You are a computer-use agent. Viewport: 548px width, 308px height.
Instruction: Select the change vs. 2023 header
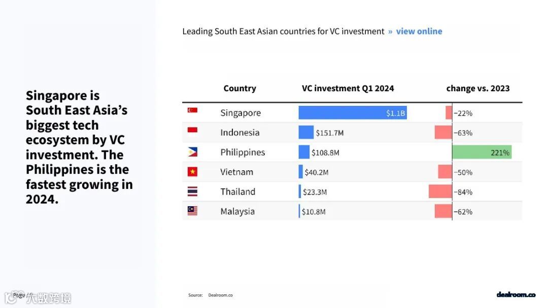tap(477, 88)
